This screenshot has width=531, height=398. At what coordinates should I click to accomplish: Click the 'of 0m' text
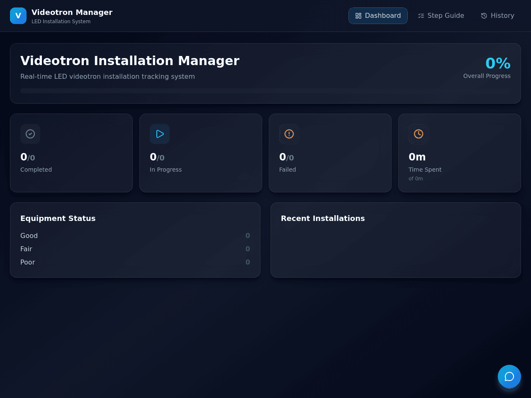(x=416, y=179)
